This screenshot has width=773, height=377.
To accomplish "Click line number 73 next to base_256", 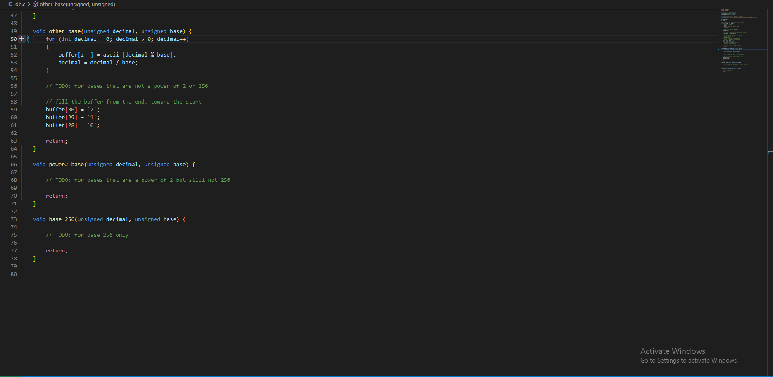I will tap(14, 219).
